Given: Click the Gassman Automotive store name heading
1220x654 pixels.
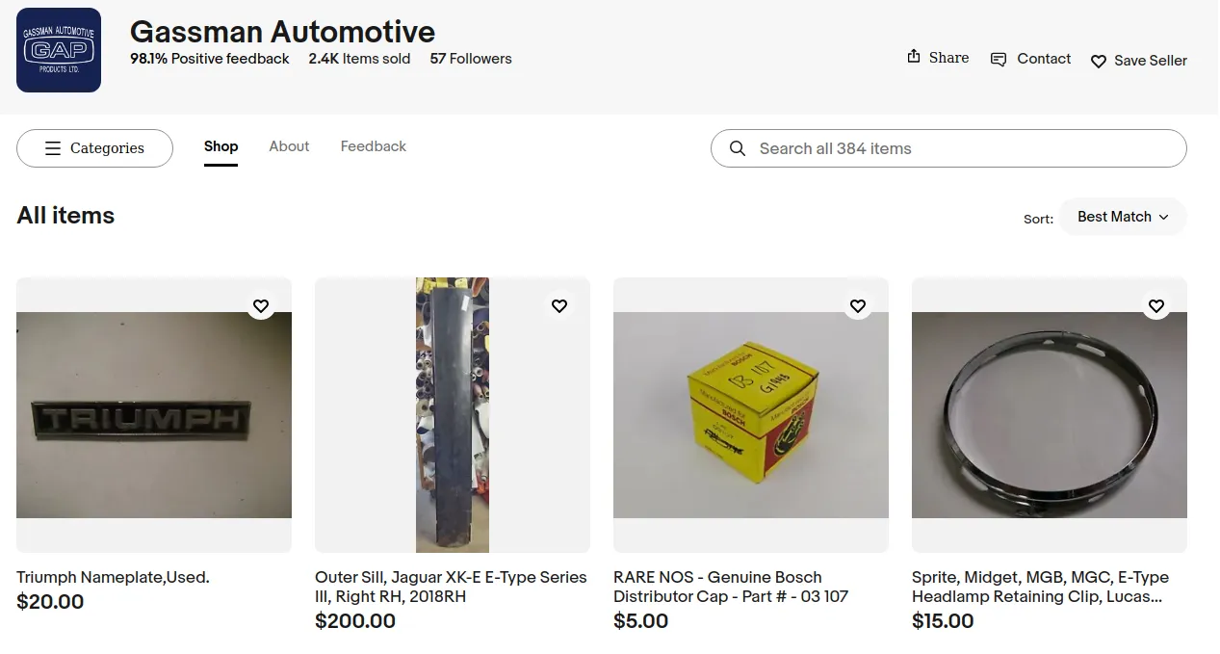Looking at the screenshot, I should 282,32.
